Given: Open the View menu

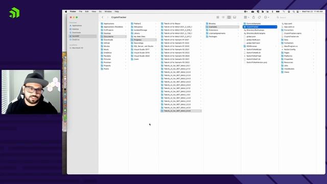Looking at the screenshot, I should [94, 12].
